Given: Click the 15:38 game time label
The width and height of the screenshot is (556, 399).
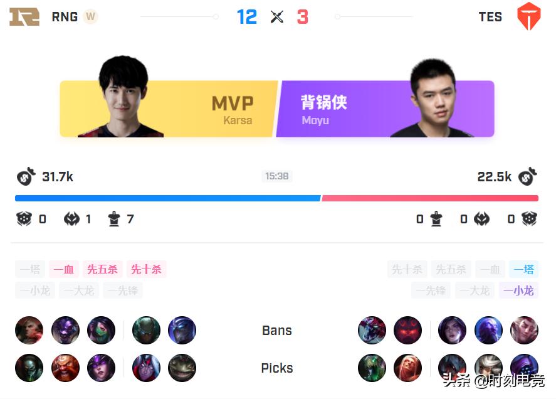Looking at the screenshot, I should click(277, 176).
